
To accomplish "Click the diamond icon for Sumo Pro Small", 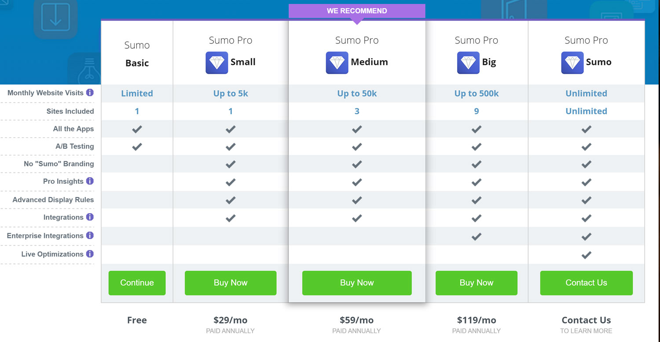I will [x=217, y=62].
